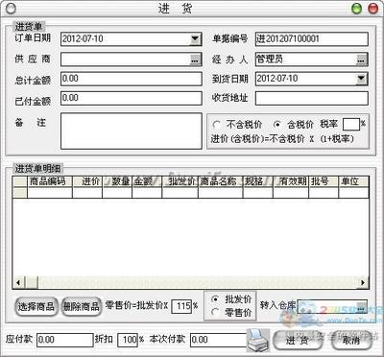Screen dimensions: 384x357
Task: Focus the 已付金额 field
Action: click(x=132, y=99)
